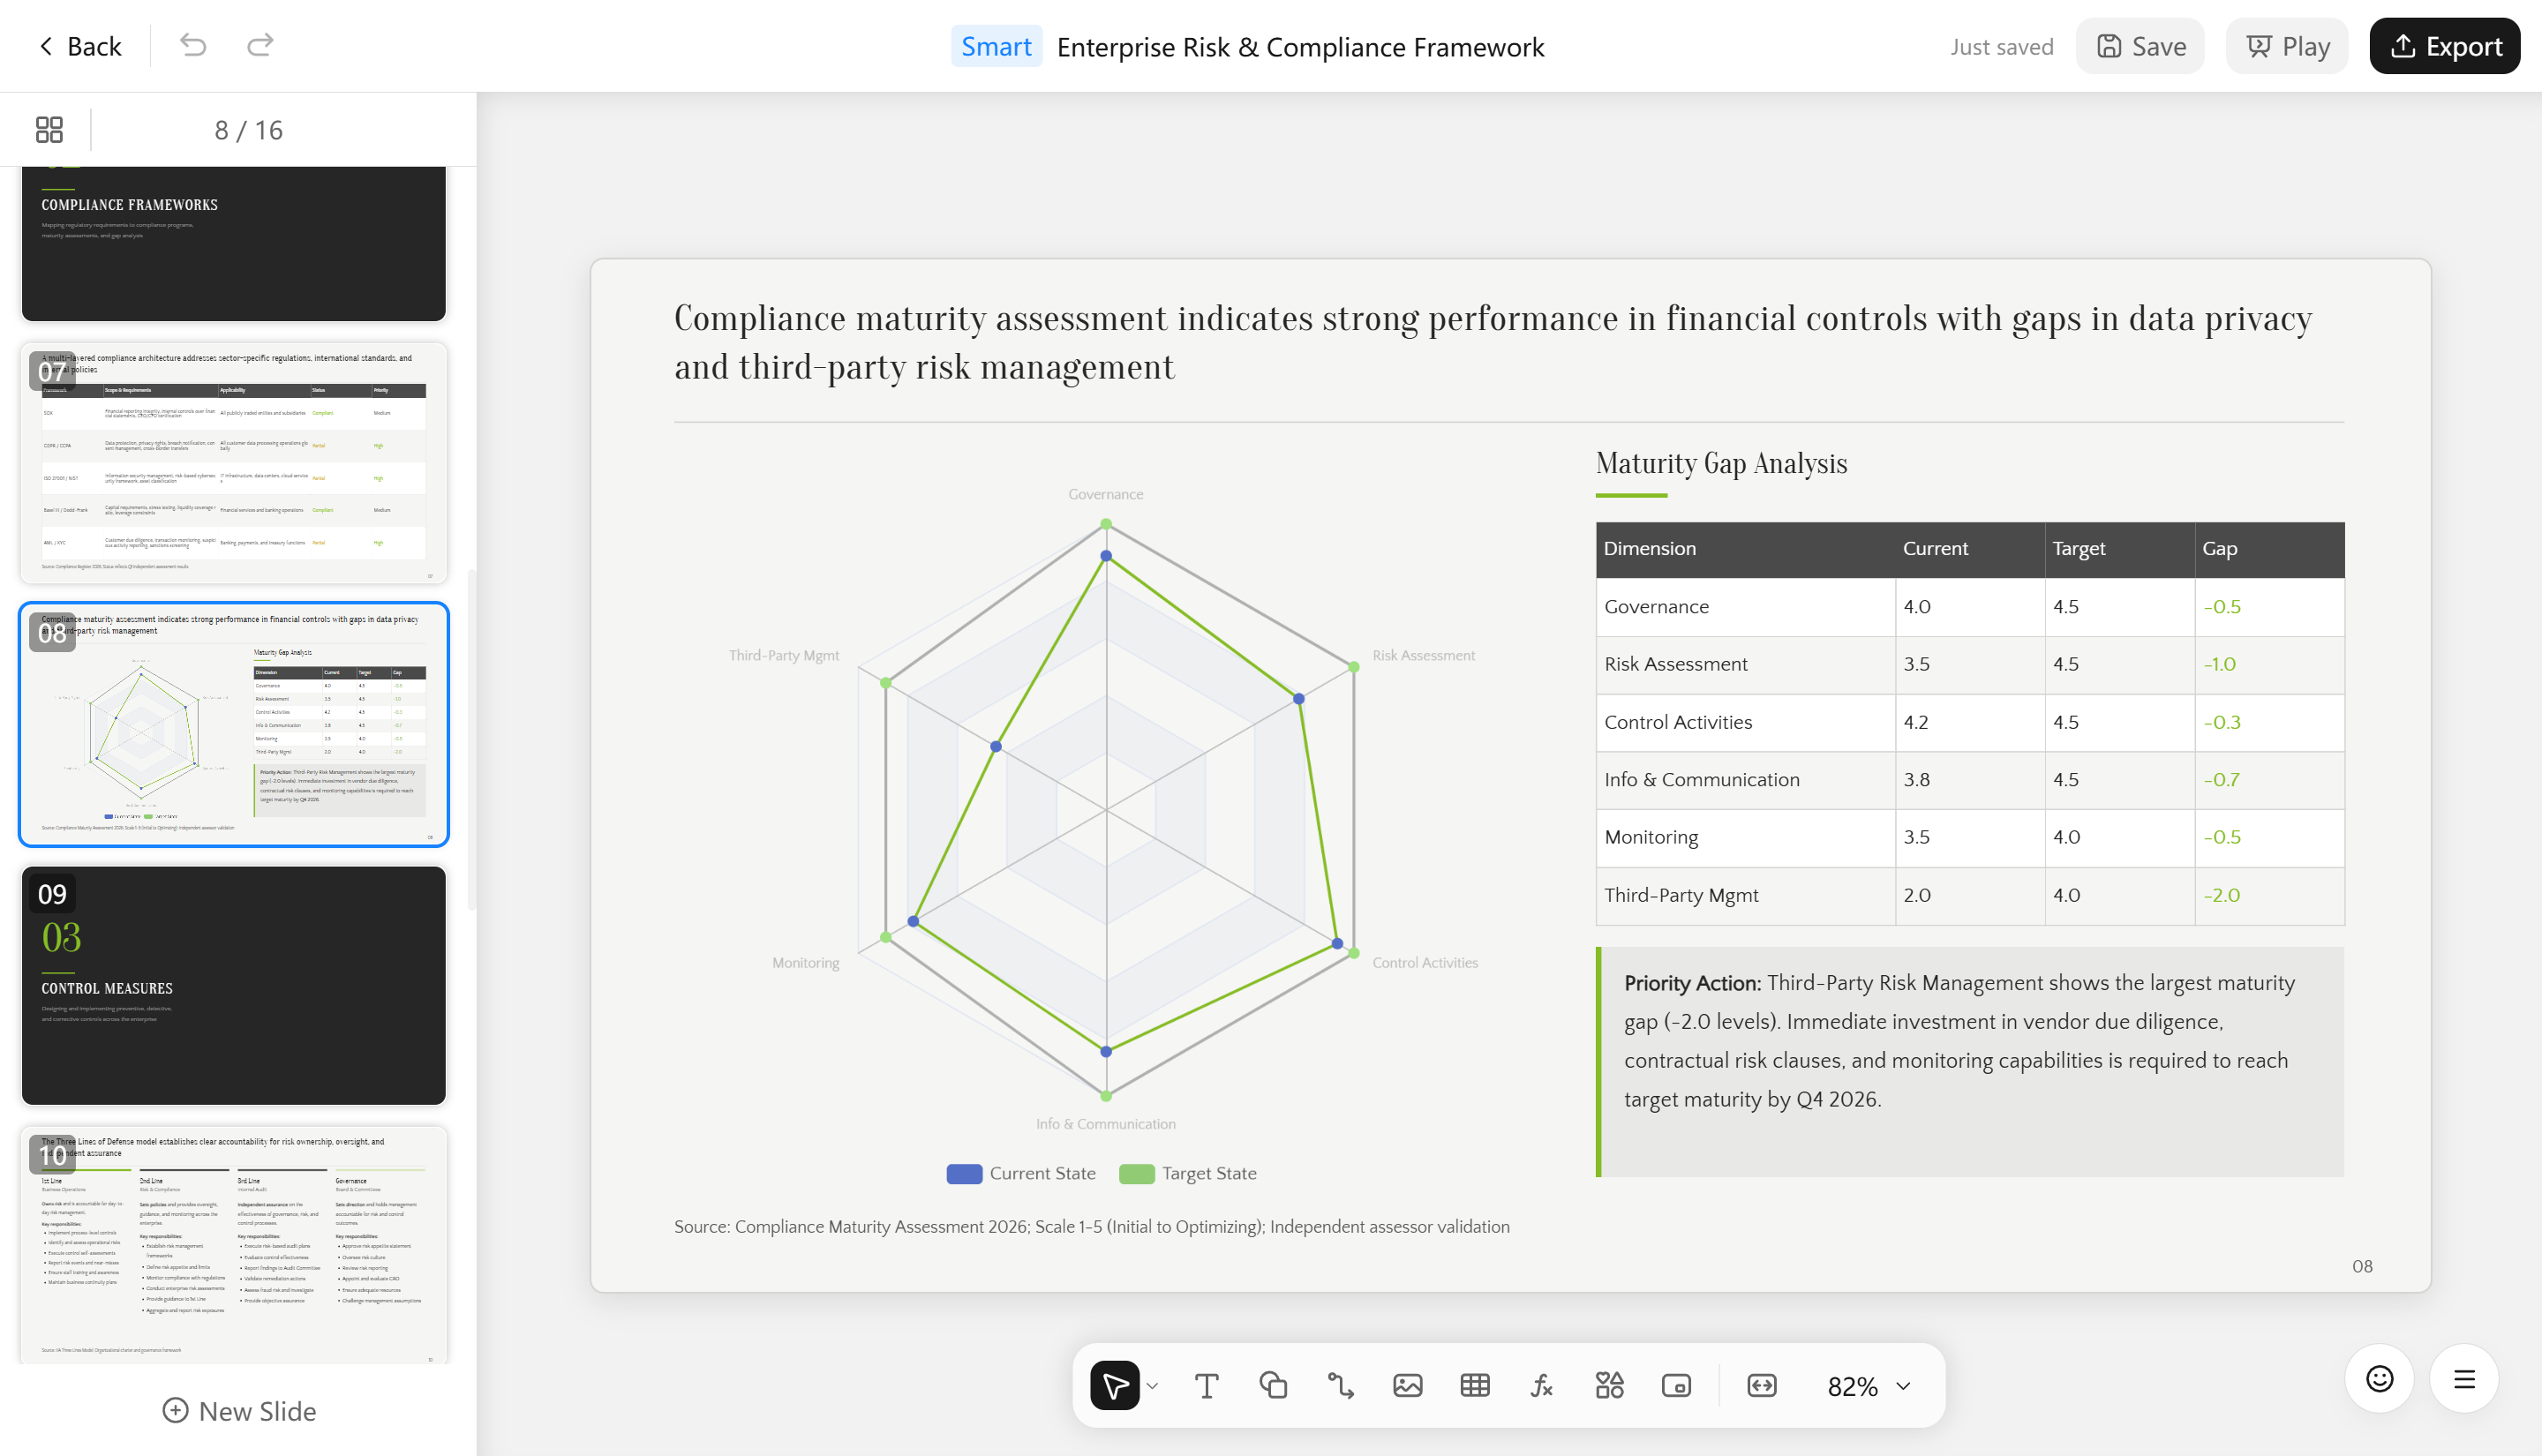Screen dimensions: 2542x1456
Task: Select slide 07 compliance architecture thumbnail
Action: [234, 463]
